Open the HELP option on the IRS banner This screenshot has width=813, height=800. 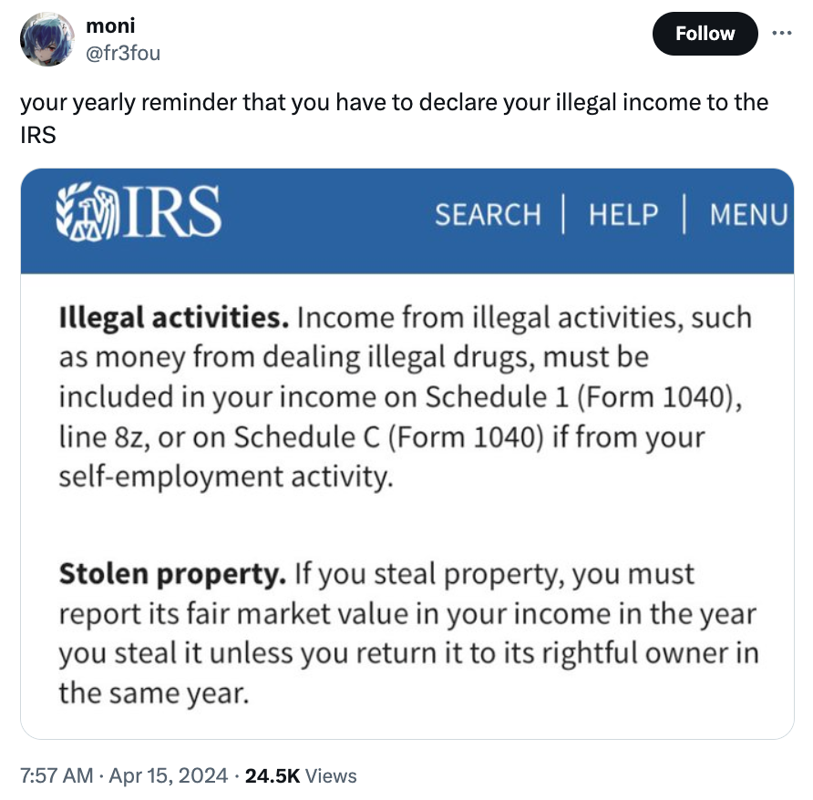(622, 215)
